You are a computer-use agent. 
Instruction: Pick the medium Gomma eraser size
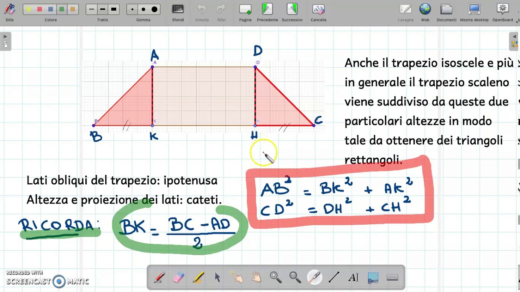point(143,9)
